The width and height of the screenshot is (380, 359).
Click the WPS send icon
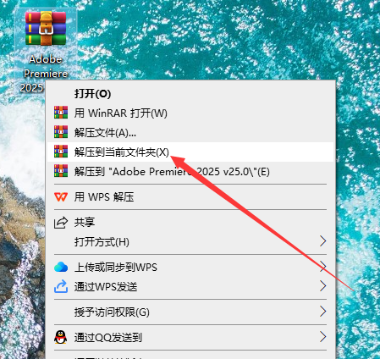point(61,286)
